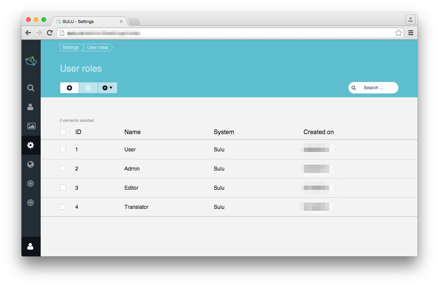Viewport: 439px width, 287px height.
Task: Open the gear options dropdown in toolbar
Action: [107, 88]
